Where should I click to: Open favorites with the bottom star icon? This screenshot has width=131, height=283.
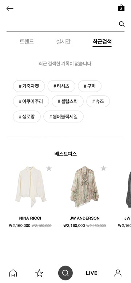tap(39, 273)
